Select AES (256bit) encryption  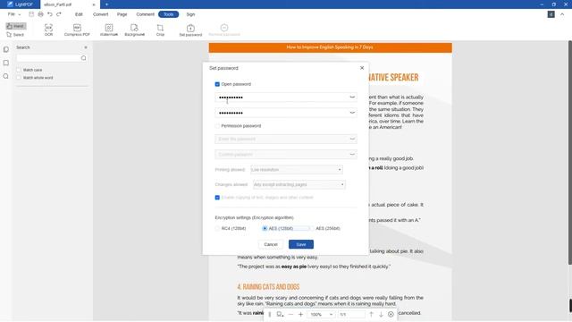point(312,229)
